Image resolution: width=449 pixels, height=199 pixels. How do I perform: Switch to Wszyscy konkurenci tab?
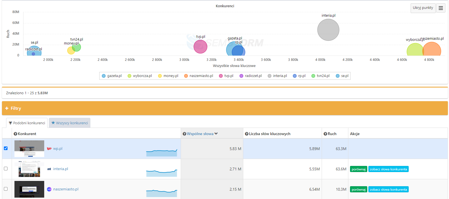pos(70,123)
